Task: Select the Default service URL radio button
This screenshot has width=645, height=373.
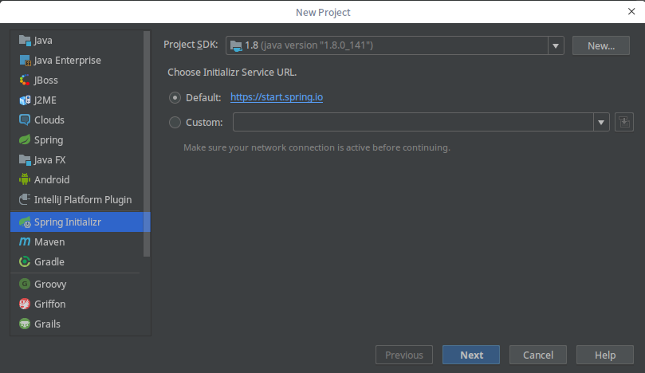Action: [x=175, y=97]
